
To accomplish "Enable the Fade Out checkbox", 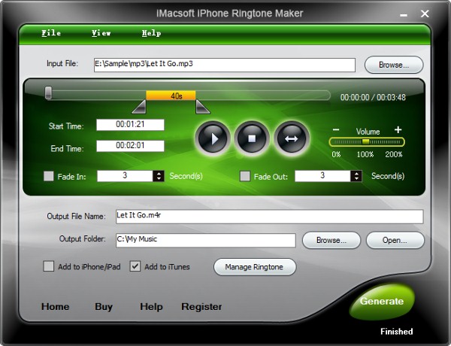I will click(x=245, y=176).
